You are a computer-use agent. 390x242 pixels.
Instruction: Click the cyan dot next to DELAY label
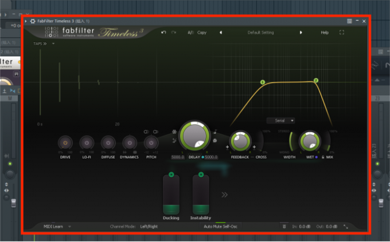tap(202, 157)
